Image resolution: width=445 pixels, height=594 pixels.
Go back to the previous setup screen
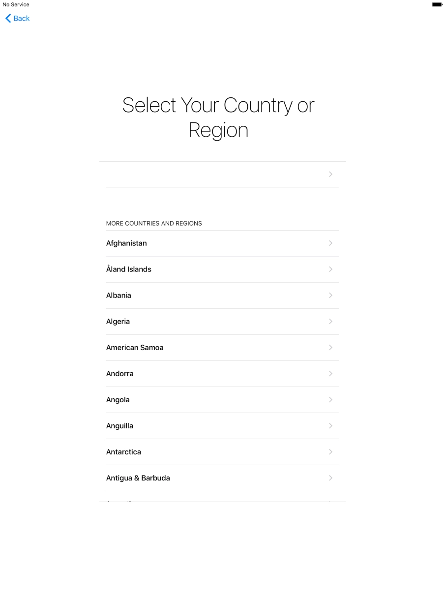[17, 18]
